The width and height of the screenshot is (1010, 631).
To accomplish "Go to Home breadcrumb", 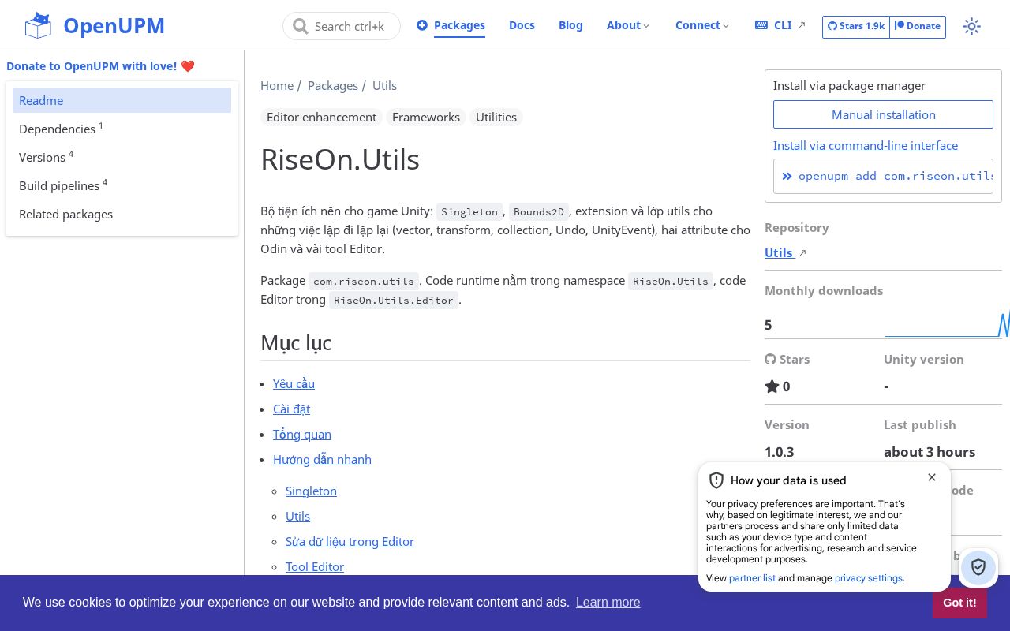I will [x=277, y=85].
